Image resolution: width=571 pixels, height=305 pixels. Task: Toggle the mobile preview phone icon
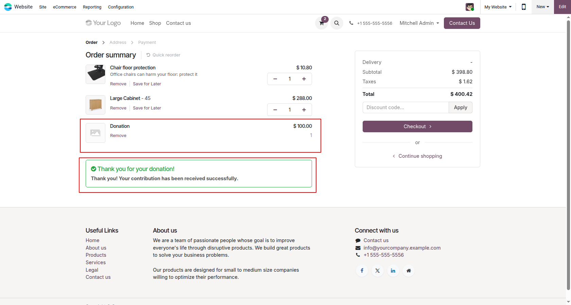[524, 7]
